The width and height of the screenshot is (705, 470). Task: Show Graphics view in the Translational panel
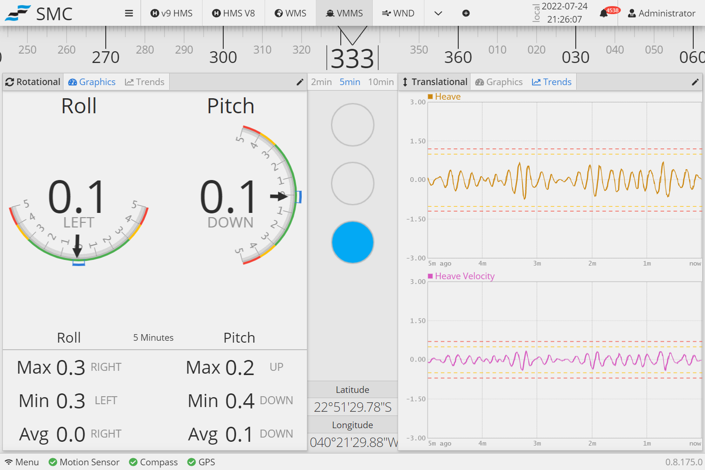[499, 82]
